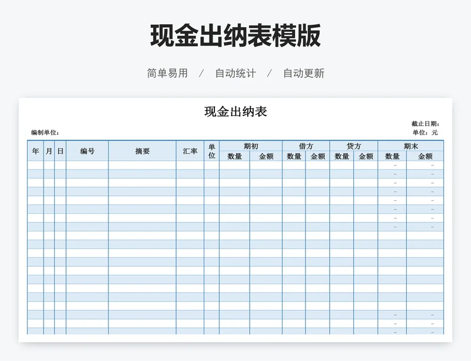Click 数量 subheader under 贷方
This screenshot has width=471, height=361.
point(341,156)
